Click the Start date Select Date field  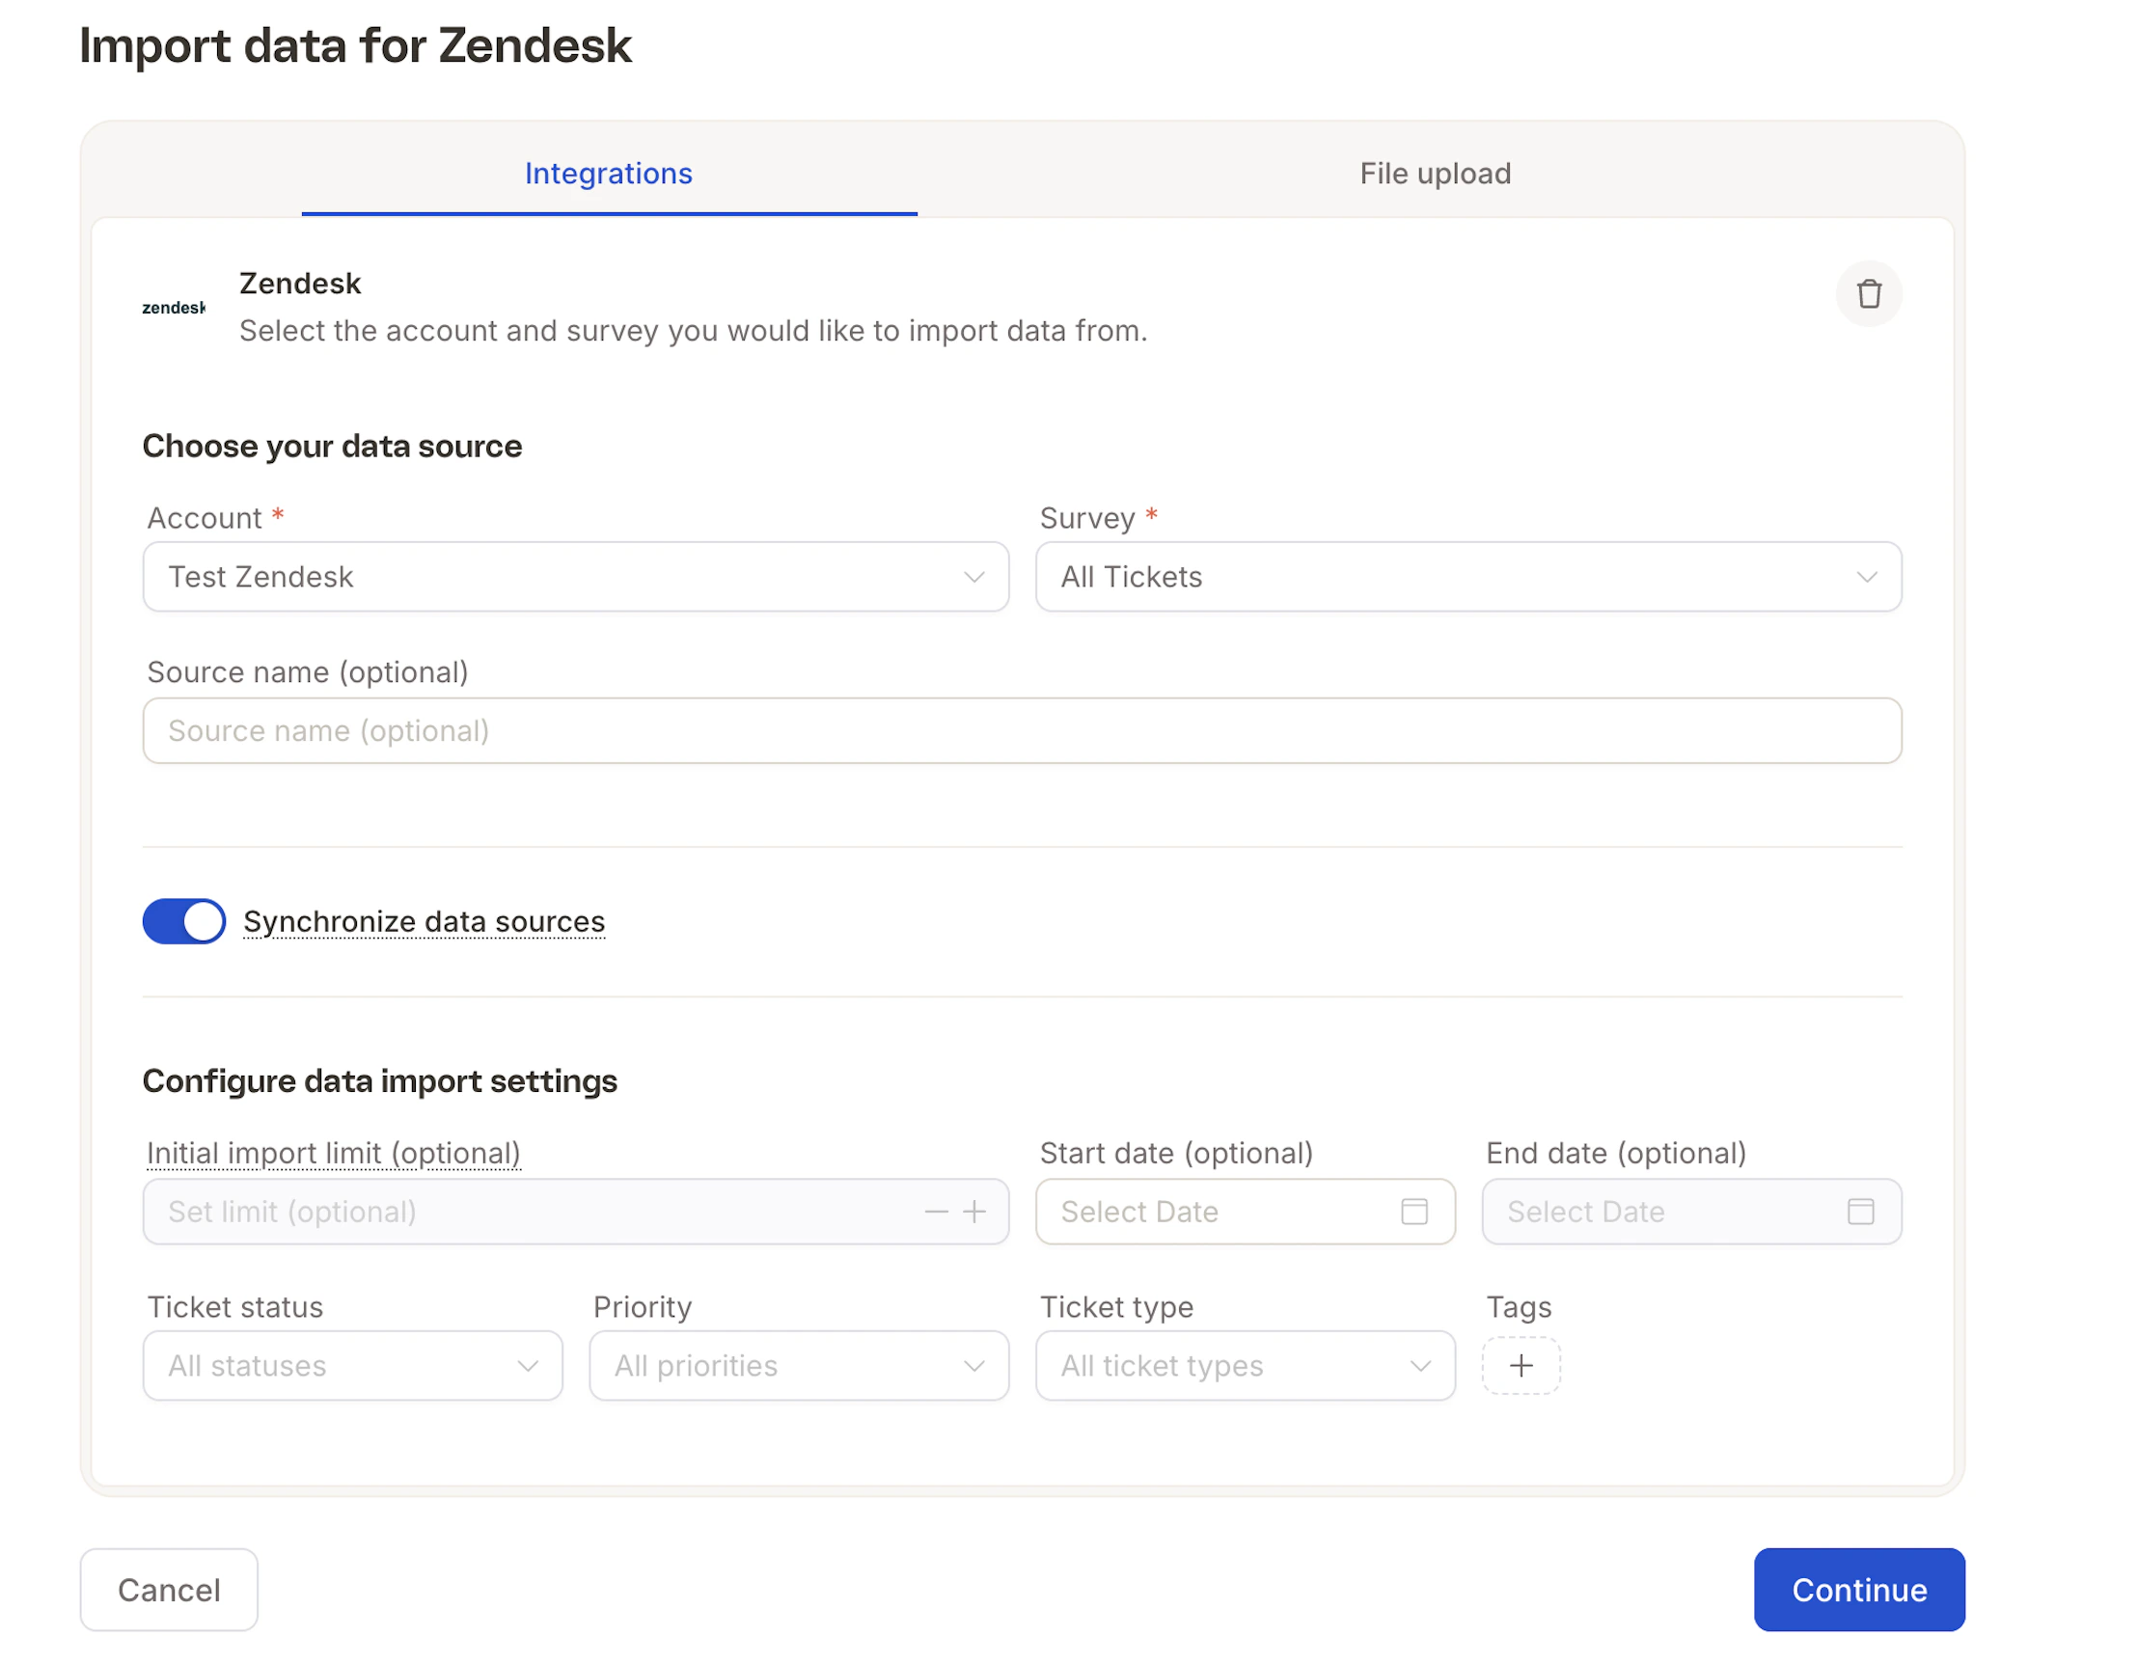click(1246, 1212)
